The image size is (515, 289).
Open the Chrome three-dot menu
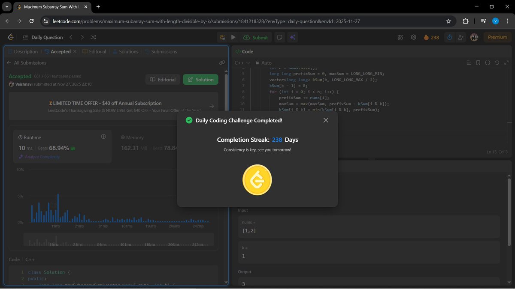[x=508, y=21]
